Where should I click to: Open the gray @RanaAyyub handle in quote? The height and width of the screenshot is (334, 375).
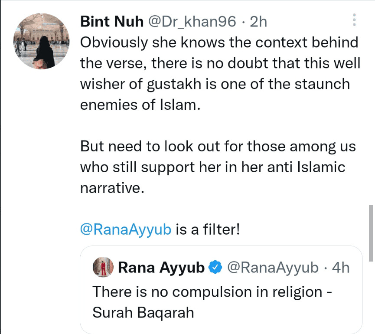(x=273, y=268)
